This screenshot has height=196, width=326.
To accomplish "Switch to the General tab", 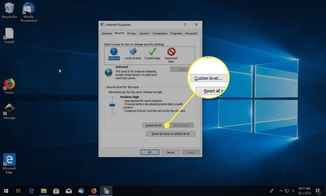I will click(x=107, y=33).
